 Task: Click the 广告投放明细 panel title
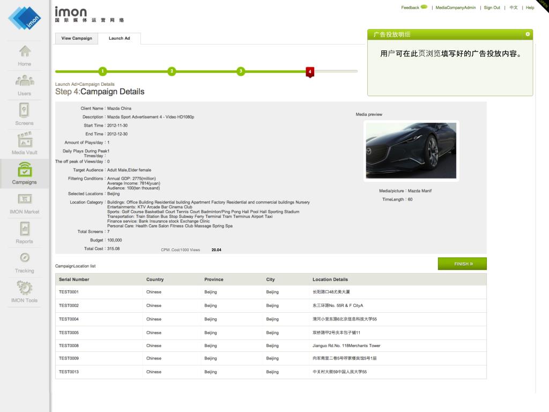tap(392, 34)
